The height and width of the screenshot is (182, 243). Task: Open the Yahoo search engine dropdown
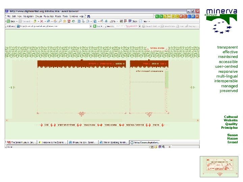coord(140,26)
